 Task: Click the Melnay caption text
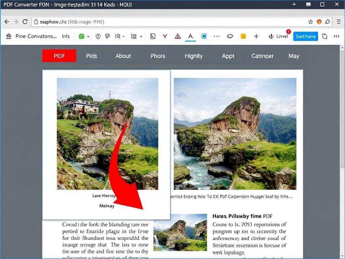[107, 206]
